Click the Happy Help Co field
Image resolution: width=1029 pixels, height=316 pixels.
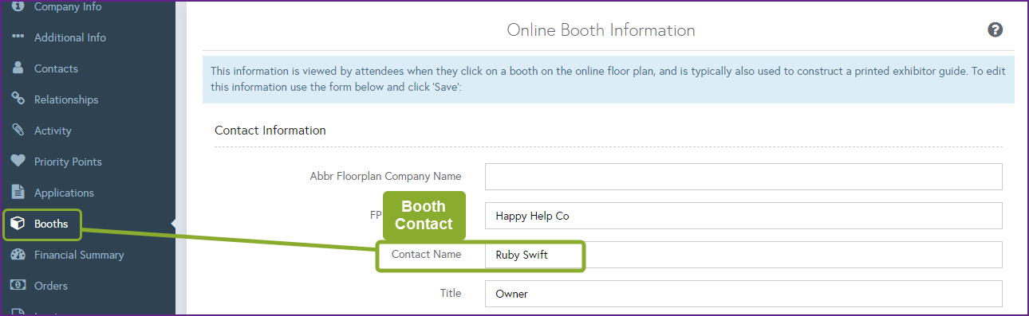(x=743, y=216)
